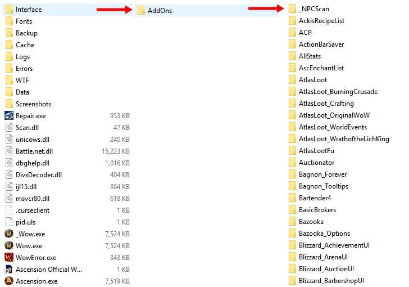Click the Scan.dll file icon
The width and height of the screenshot is (409, 287).
9,128
